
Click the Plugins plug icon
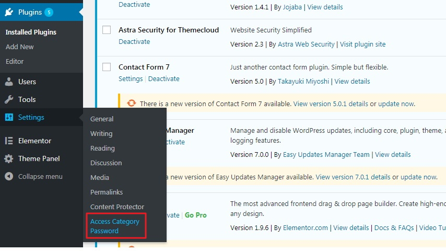[x=9, y=12]
